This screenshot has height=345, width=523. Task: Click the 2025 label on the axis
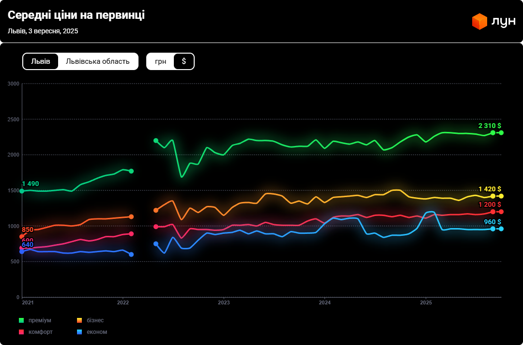tap(426, 303)
